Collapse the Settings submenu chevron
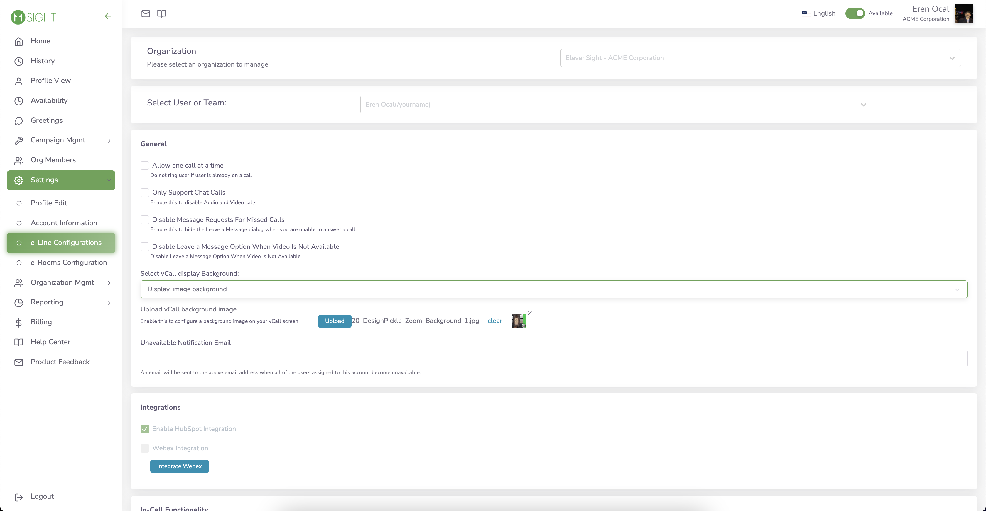Screen dimensions: 986x511 (x=109, y=180)
